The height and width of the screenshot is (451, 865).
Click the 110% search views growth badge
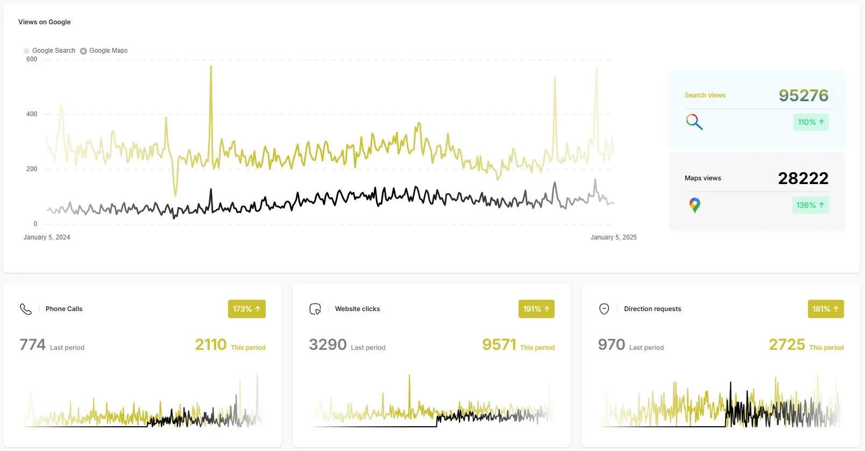point(811,122)
